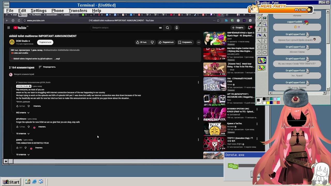Viewport: 331px width, 186px height.
Task: Pick the straight Line tool
Action: 259,41
